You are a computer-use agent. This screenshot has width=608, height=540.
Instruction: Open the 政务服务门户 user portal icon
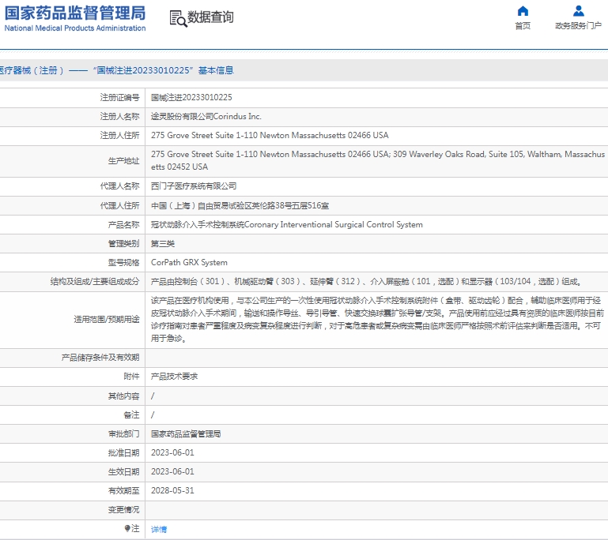pos(579,11)
